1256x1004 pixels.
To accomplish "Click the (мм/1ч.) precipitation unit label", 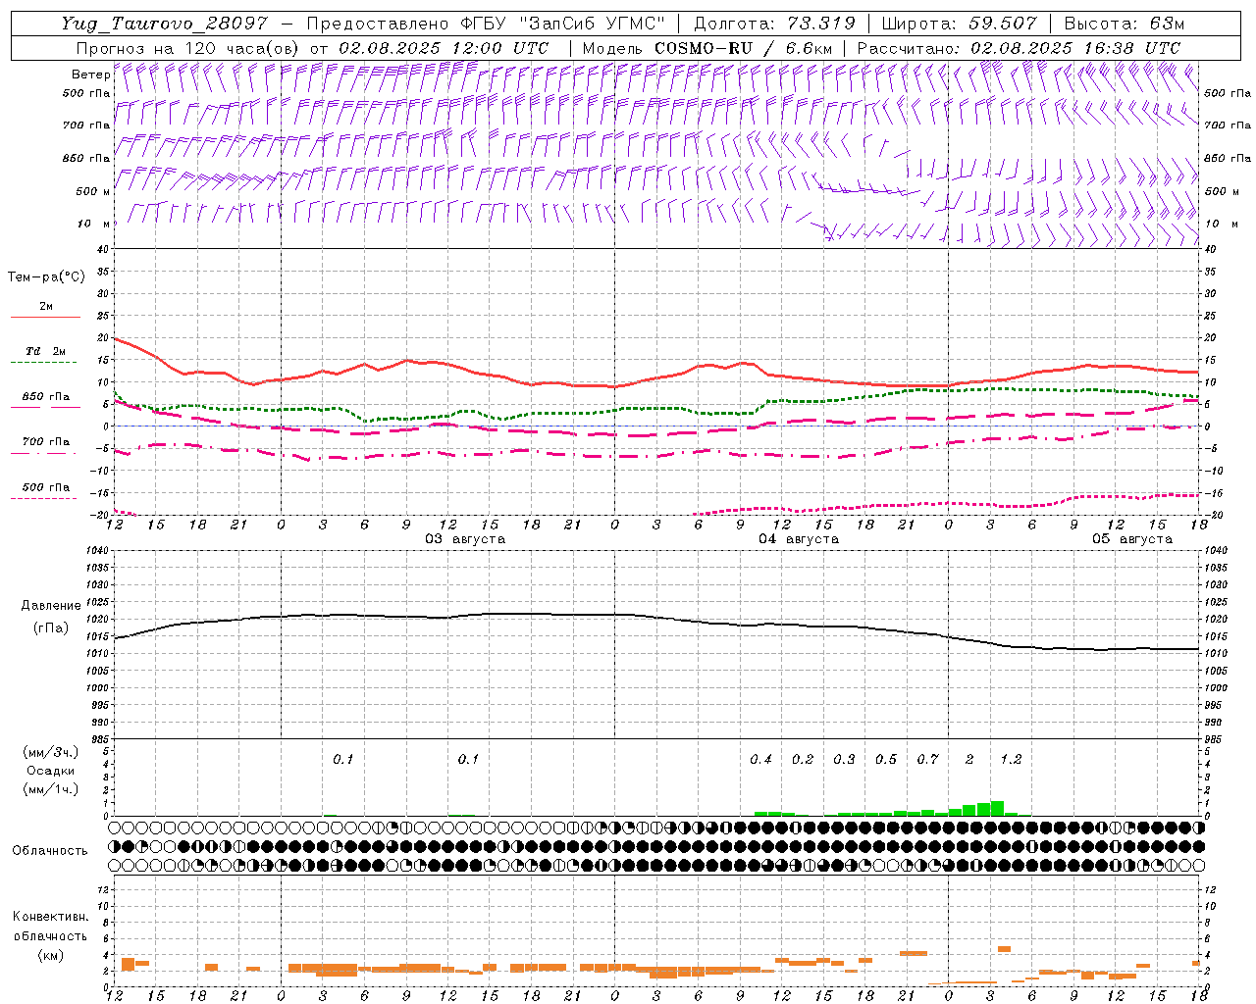I will tap(51, 789).
